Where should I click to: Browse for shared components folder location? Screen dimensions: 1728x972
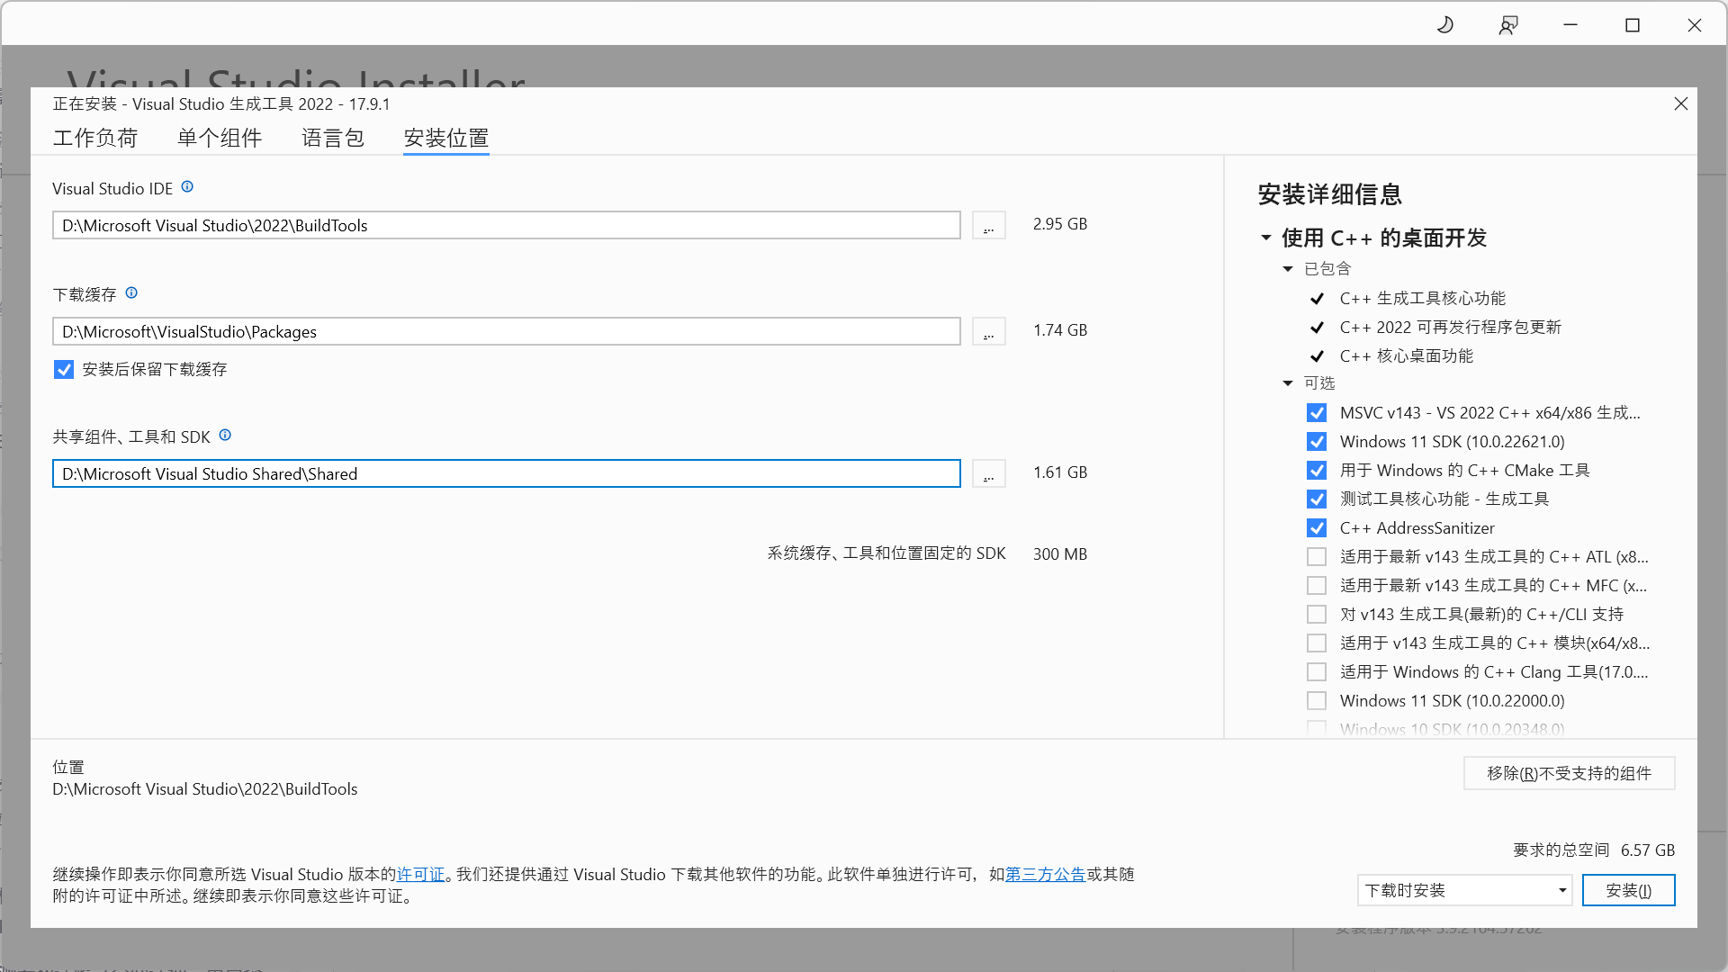(x=988, y=474)
